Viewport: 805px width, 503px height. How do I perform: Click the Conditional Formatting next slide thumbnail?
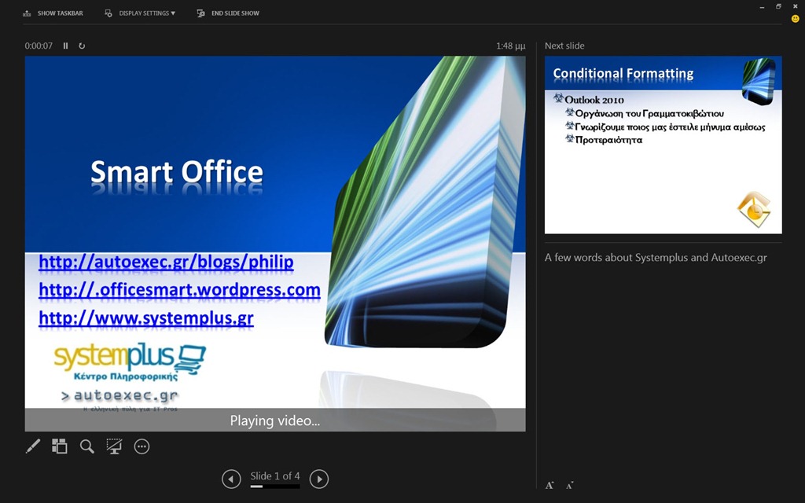[663, 145]
